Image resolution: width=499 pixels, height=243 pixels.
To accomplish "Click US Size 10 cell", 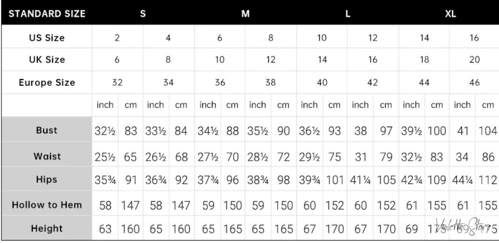I will (322, 38).
